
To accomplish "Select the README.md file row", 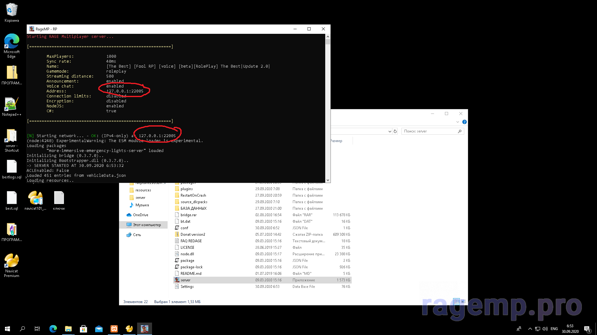I will pyautogui.click(x=262, y=274).
